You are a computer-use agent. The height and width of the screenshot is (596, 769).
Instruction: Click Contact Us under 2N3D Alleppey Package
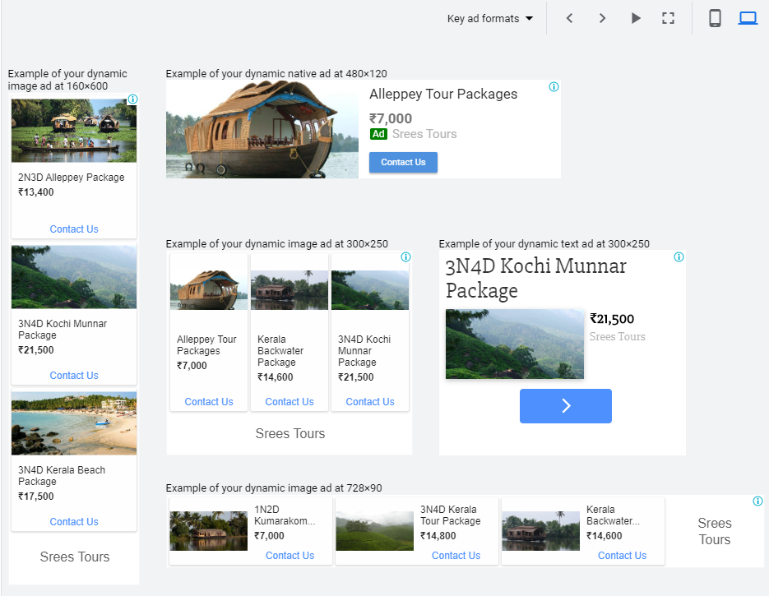(x=74, y=229)
